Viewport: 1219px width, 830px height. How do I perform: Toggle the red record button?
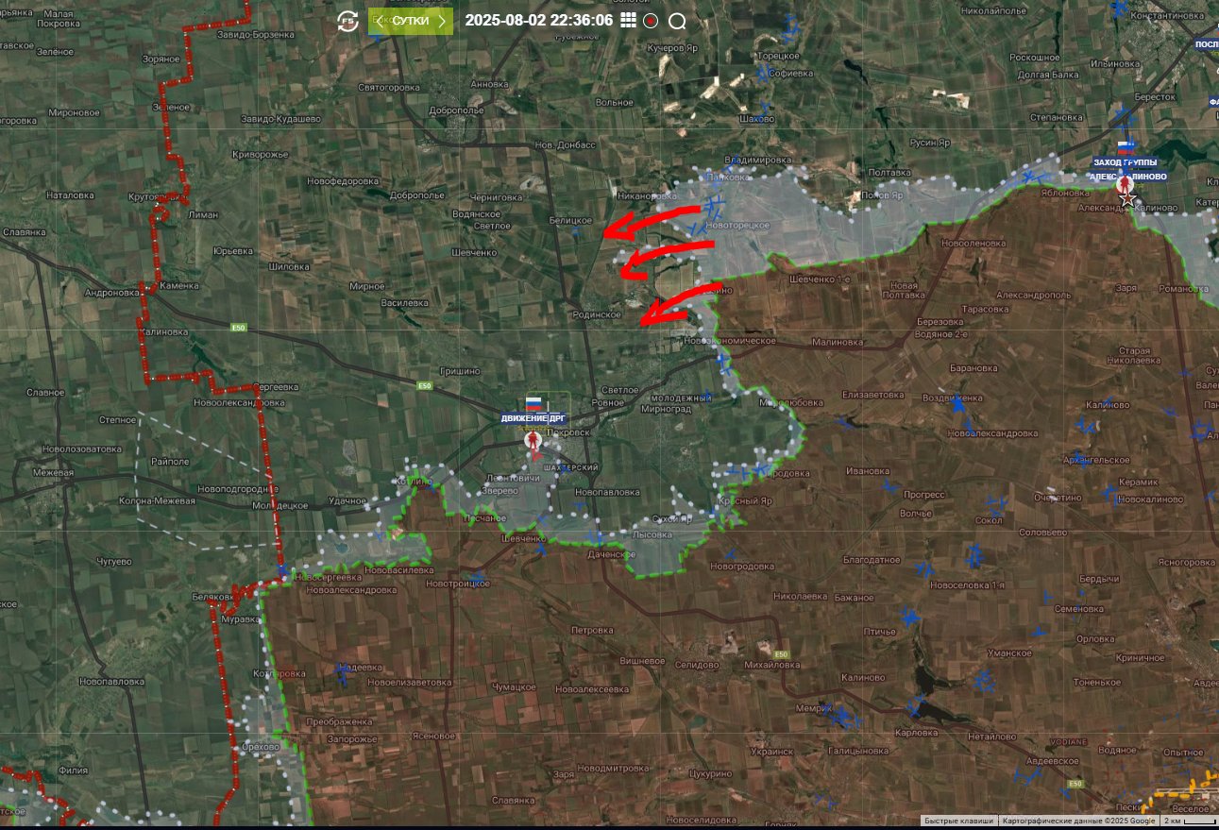tap(651, 21)
